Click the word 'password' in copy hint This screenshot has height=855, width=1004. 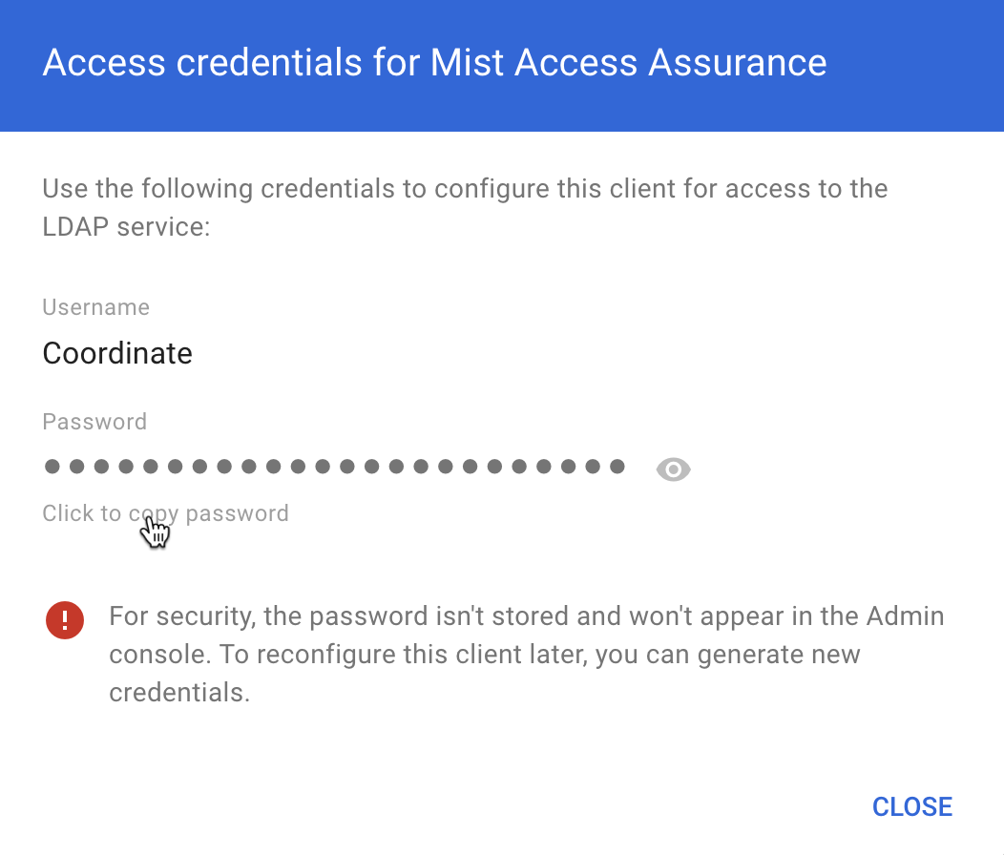[x=237, y=513]
